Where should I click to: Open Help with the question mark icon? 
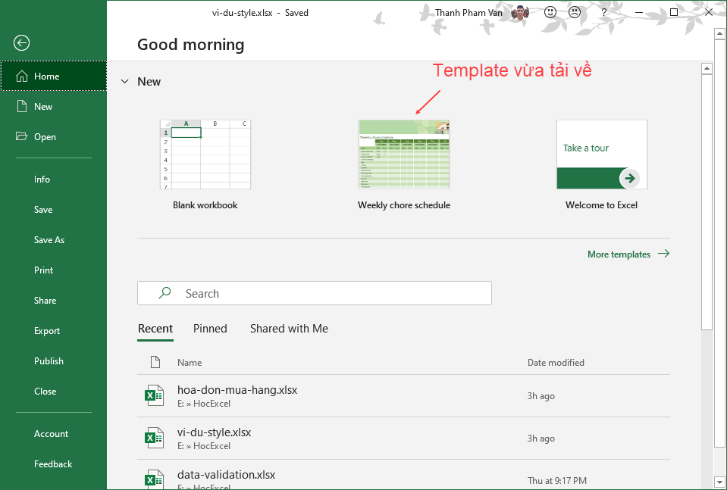603,13
